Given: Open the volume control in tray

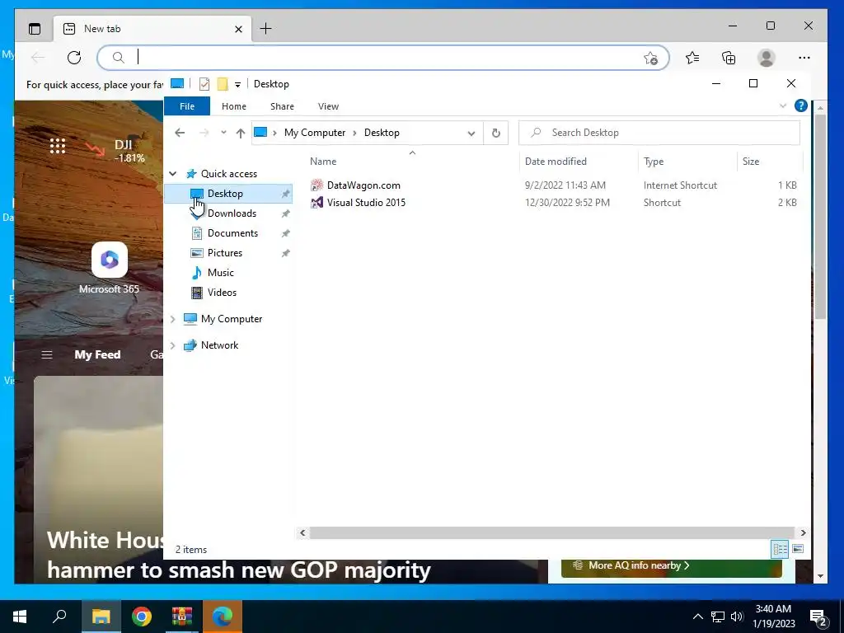Looking at the screenshot, I should point(737,617).
